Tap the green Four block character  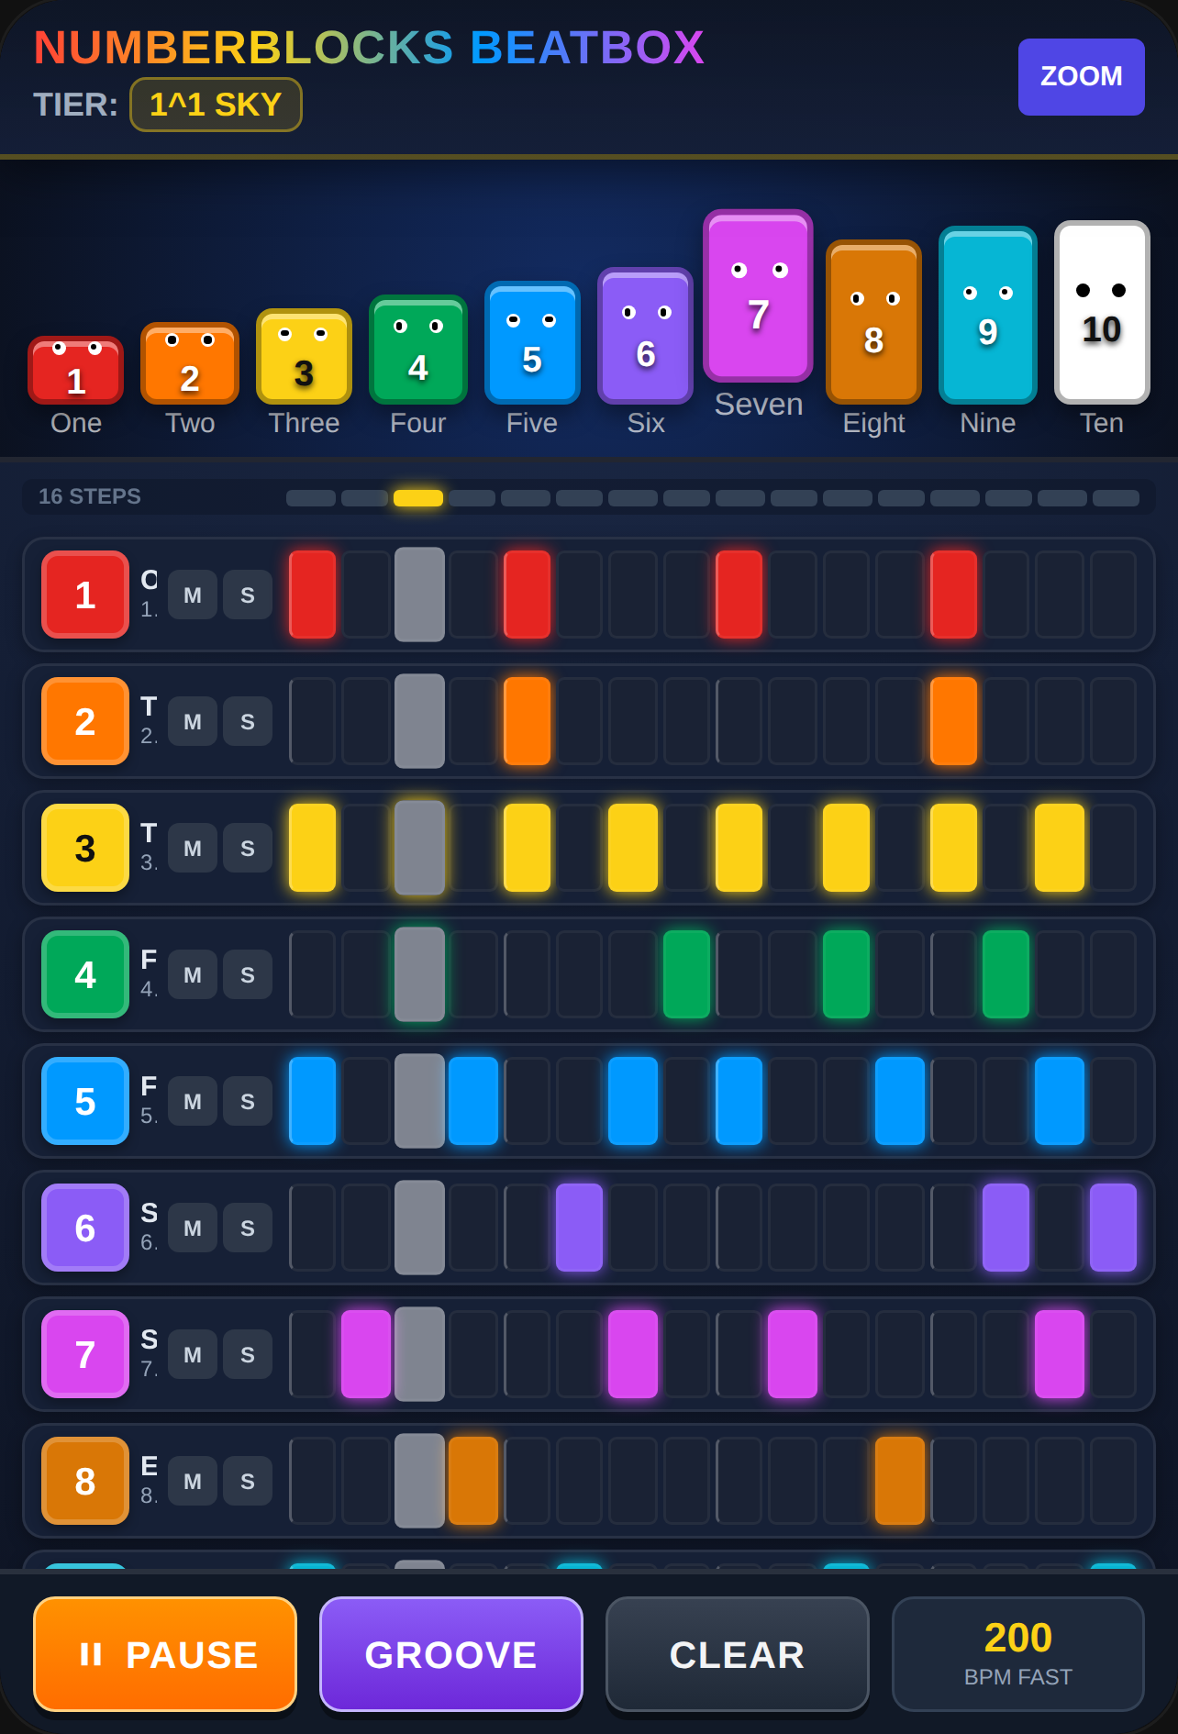point(417,350)
